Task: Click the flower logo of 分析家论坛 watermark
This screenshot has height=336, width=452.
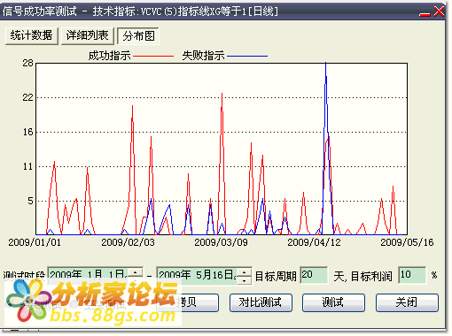Action: click(x=28, y=301)
